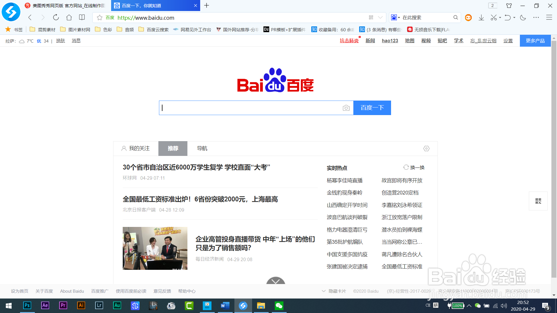Reload the current page

coord(56,18)
